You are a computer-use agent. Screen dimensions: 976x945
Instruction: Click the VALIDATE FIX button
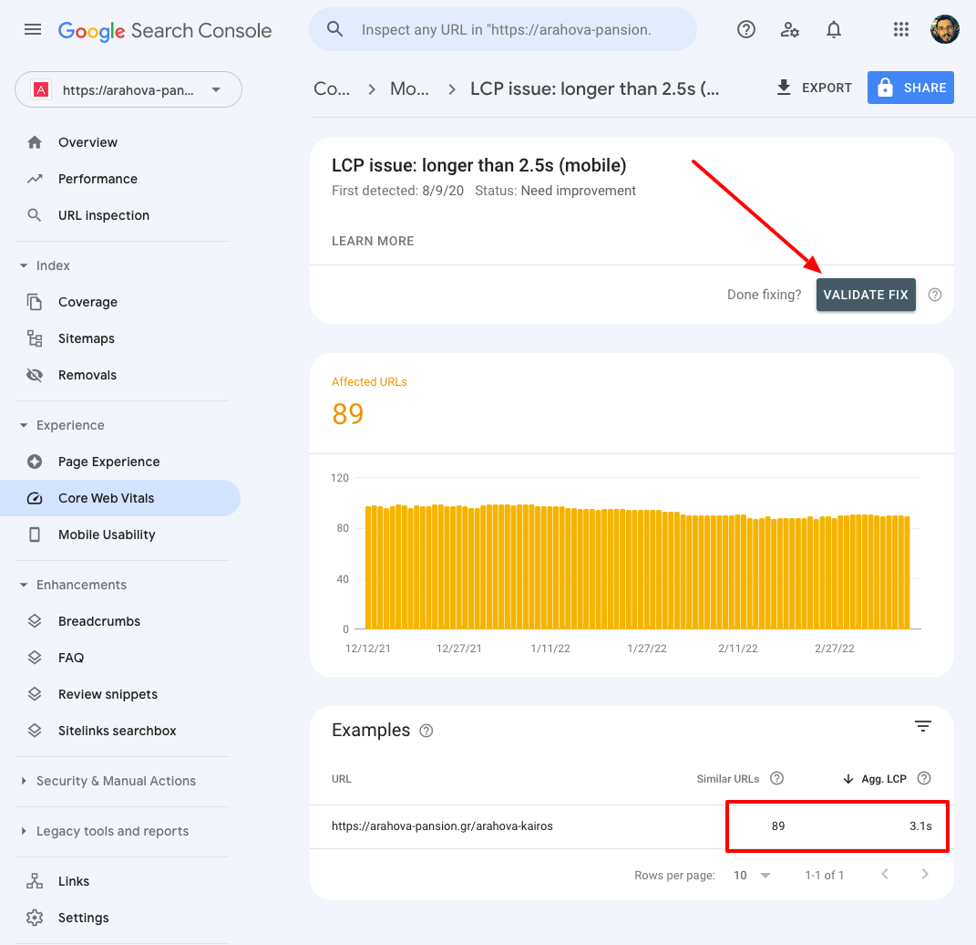[866, 295]
